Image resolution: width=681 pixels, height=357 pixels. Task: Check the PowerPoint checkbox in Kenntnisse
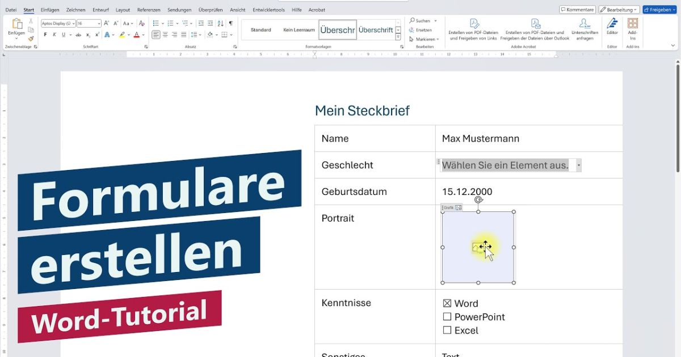(447, 317)
